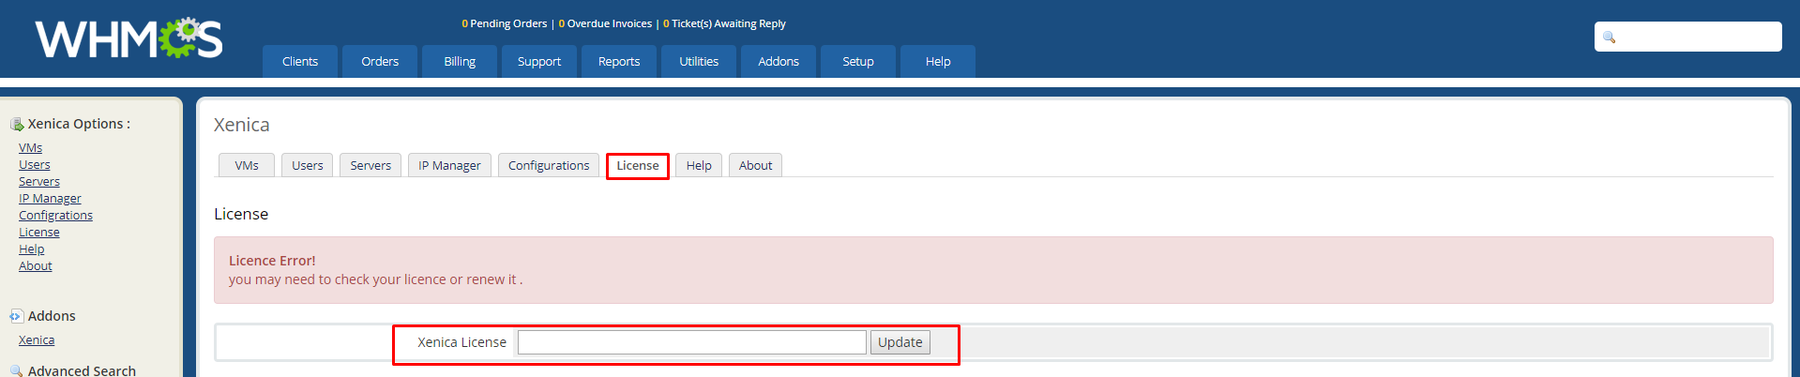Focus the Xenica License input field
Screen dimensions: 1800x377
[x=692, y=342]
